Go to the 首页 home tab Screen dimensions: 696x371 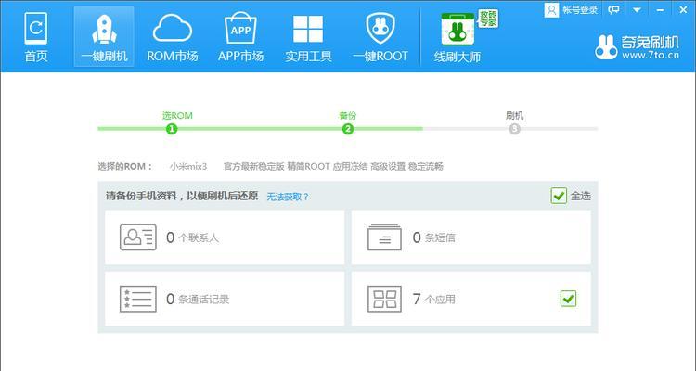[x=36, y=37]
